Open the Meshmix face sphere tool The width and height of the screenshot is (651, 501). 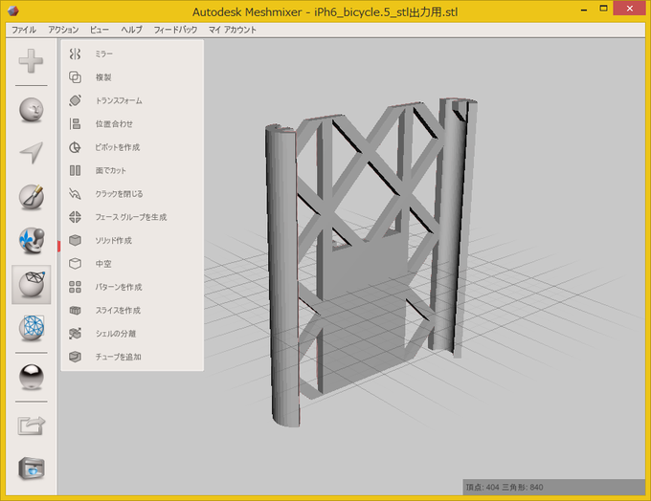click(32, 110)
